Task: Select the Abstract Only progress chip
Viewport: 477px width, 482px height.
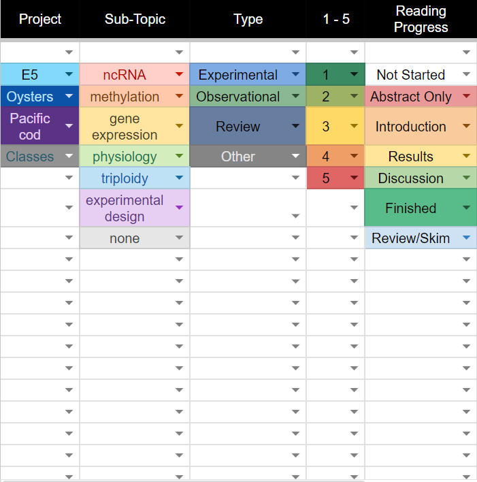Action: pos(411,97)
